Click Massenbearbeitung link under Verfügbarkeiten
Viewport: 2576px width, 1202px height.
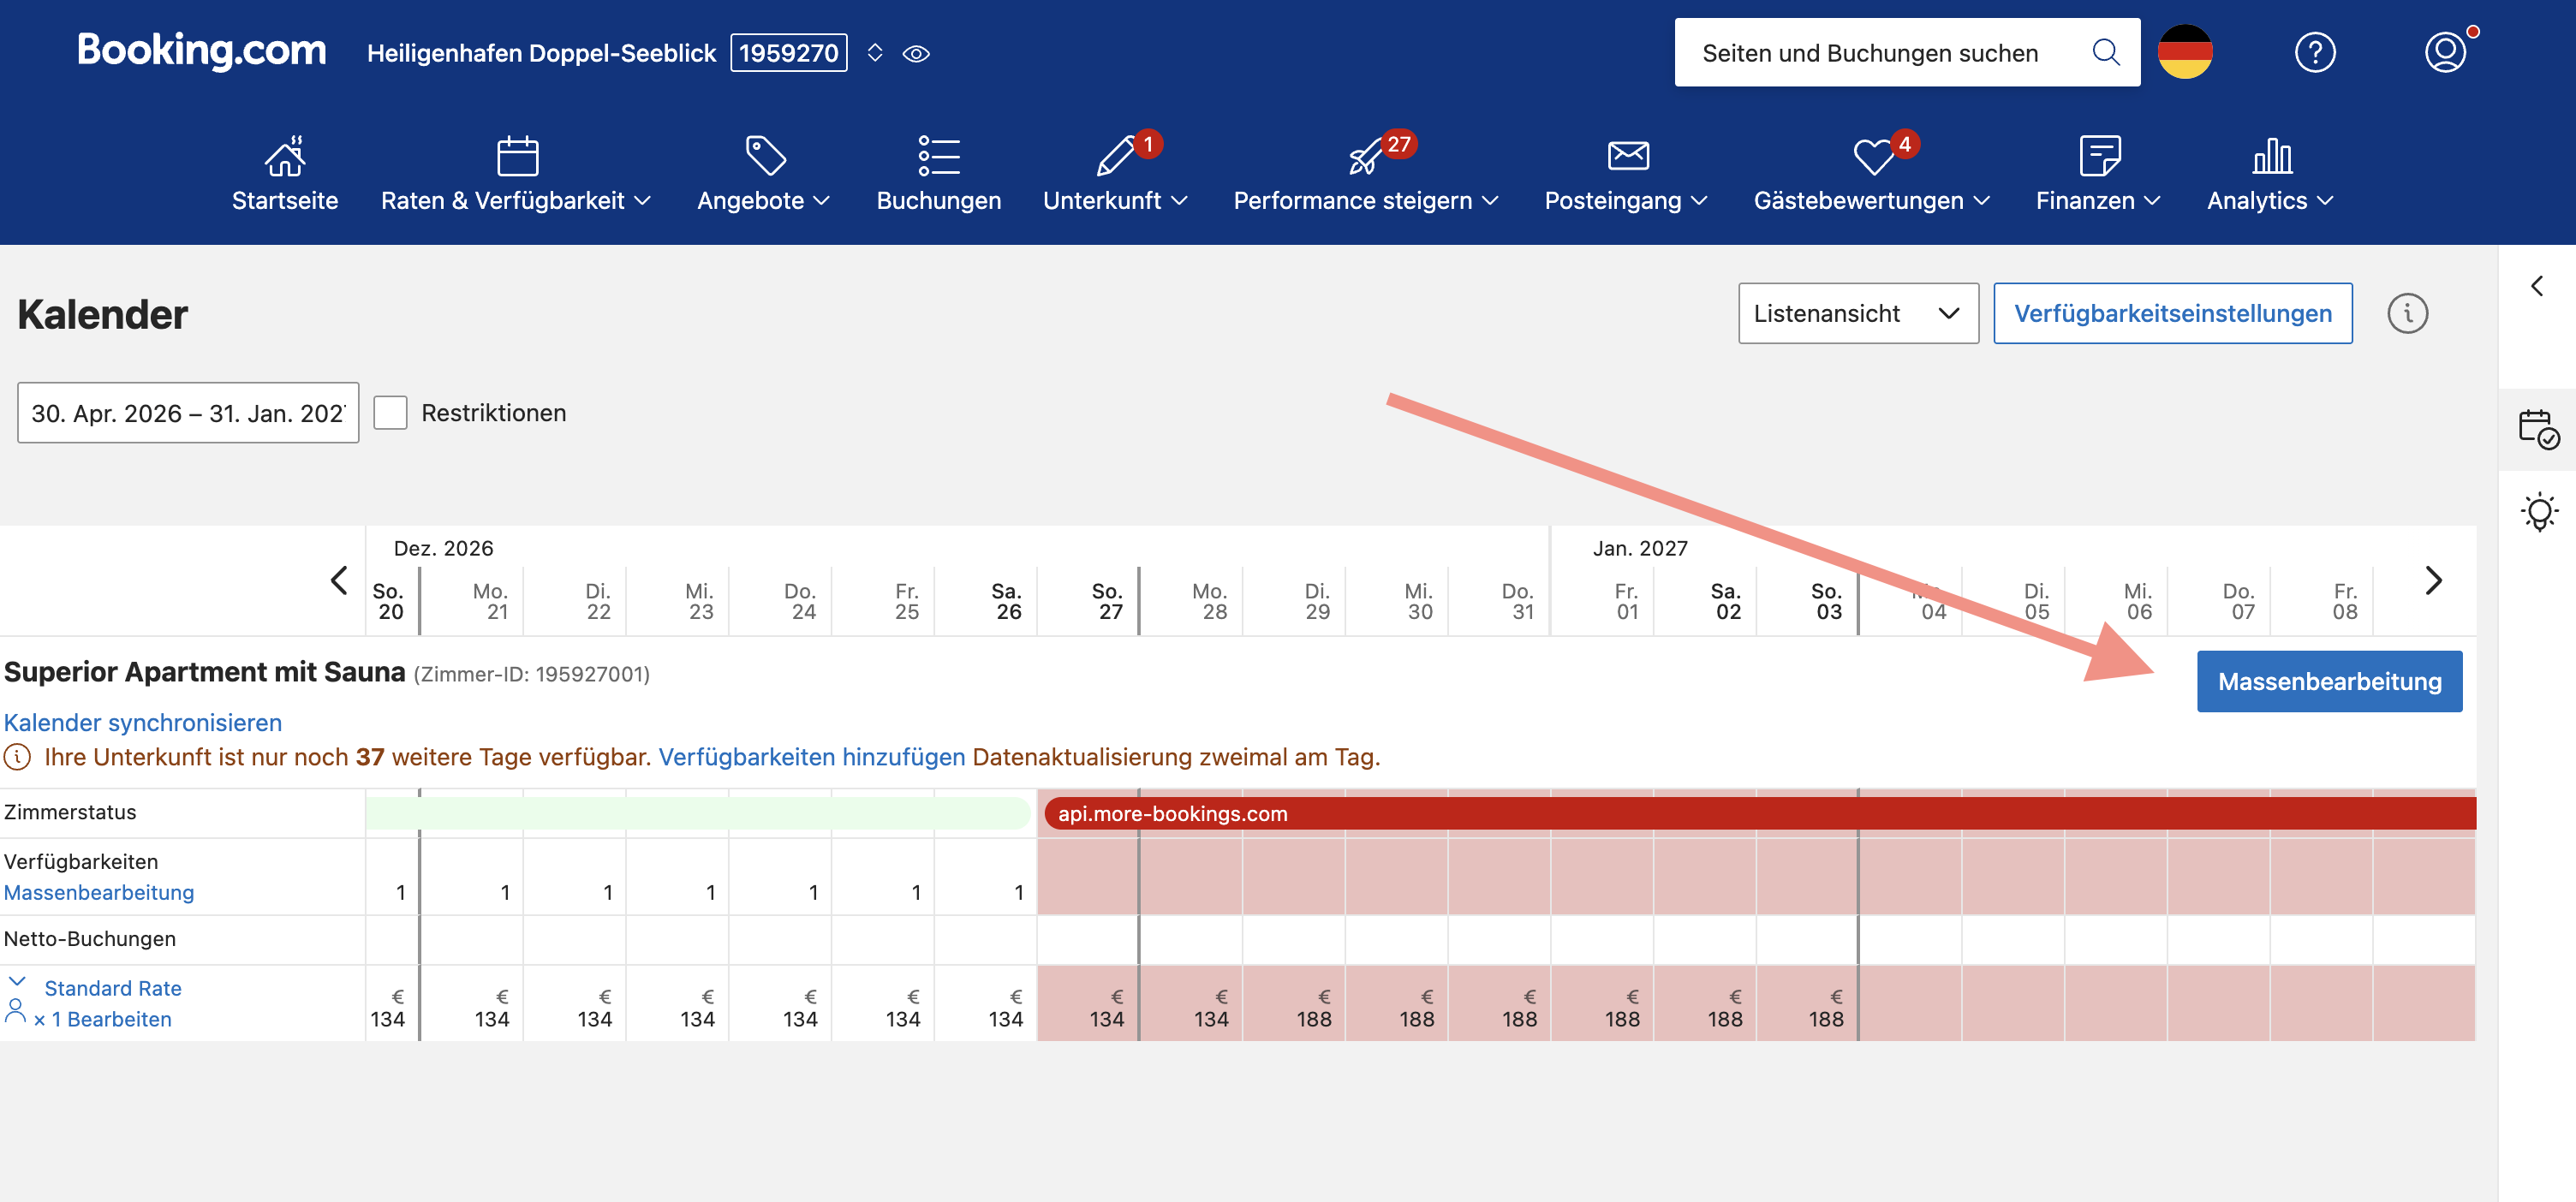point(99,892)
